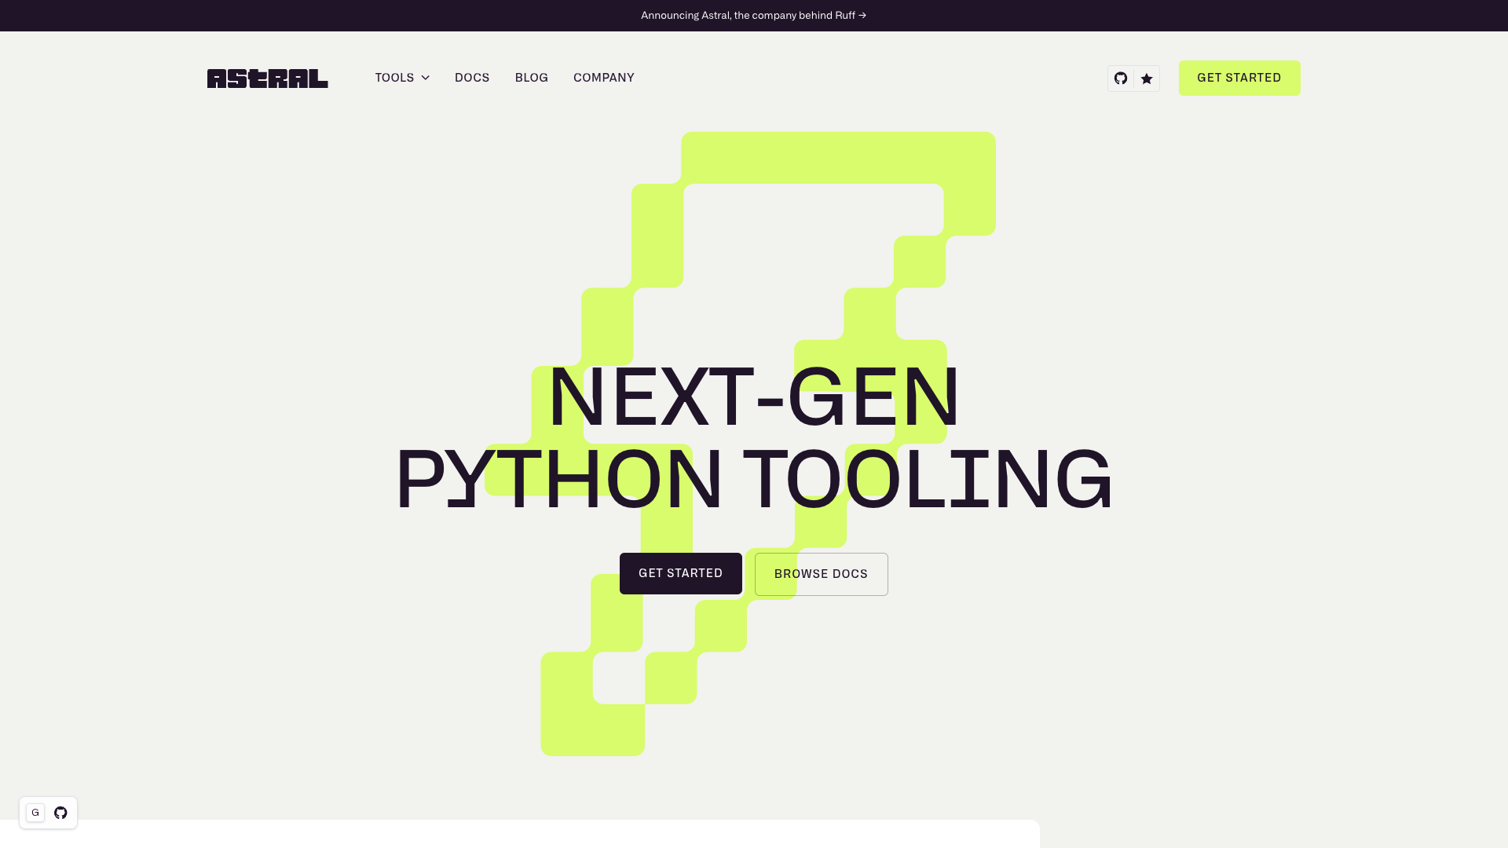
Task: Click the GitHub icon in the header
Action: [x=1121, y=79]
